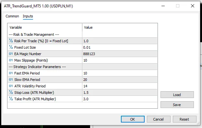Screen dimensions: 202x128
Task: Minimize the ATR_TrendGuard_MT5 dialog window
Action: pyautogui.click(x=163, y=6)
